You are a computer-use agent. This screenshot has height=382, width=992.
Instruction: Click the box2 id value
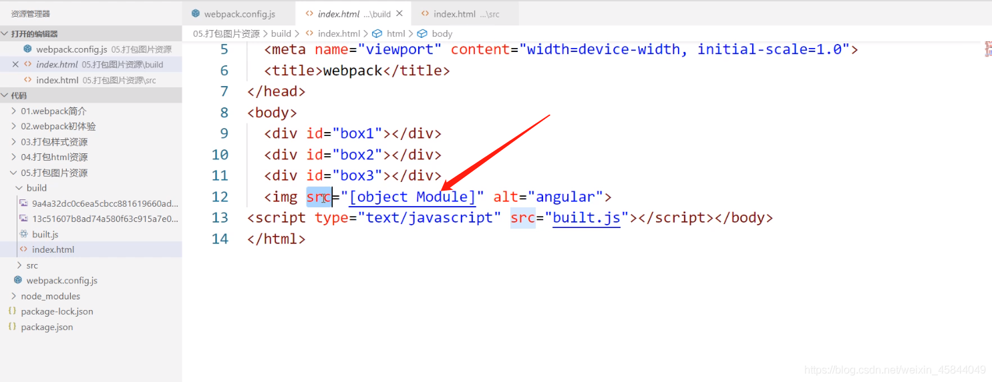(x=357, y=155)
